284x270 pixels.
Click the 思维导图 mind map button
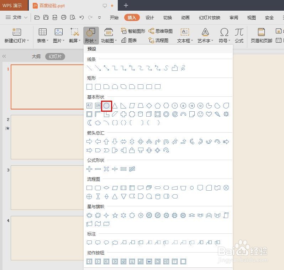point(161,31)
